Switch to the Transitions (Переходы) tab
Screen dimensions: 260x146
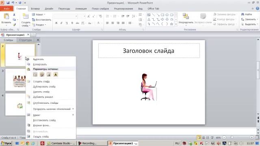click(x=64, y=9)
